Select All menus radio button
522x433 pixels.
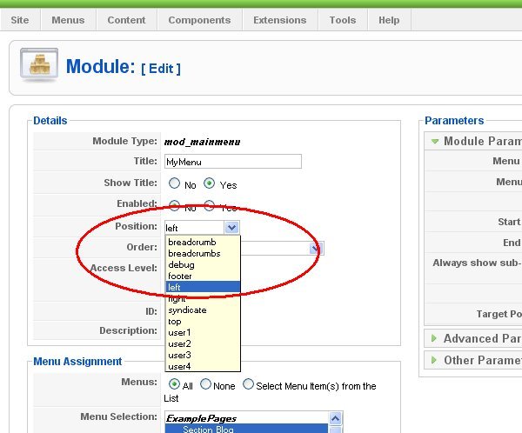coord(174,384)
